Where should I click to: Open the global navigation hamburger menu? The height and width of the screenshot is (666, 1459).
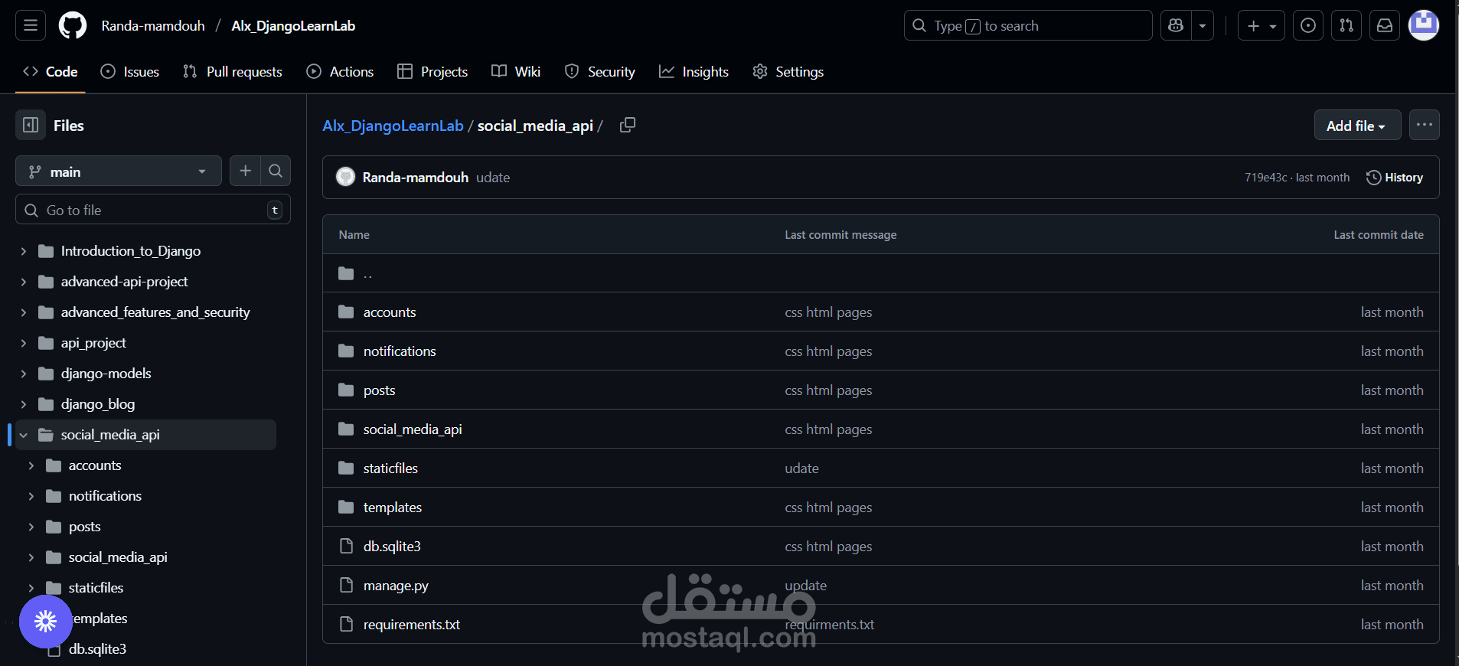31,26
